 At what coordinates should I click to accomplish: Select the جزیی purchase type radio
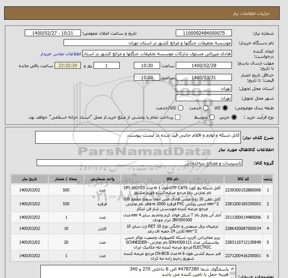[x=234, y=117]
